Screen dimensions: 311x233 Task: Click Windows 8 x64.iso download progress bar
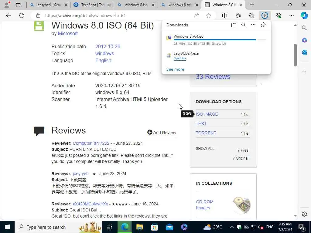[220, 40]
